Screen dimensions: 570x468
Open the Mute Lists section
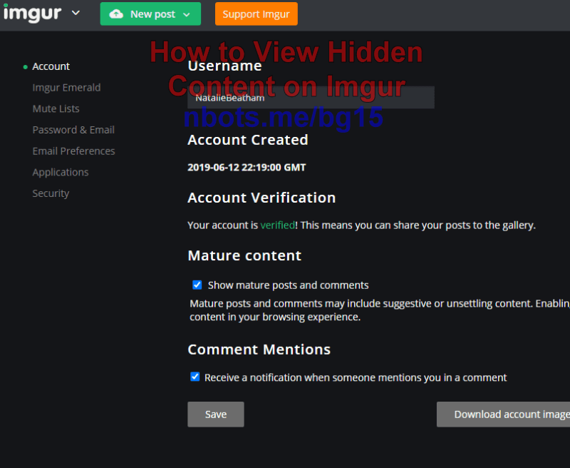(x=56, y=108)
